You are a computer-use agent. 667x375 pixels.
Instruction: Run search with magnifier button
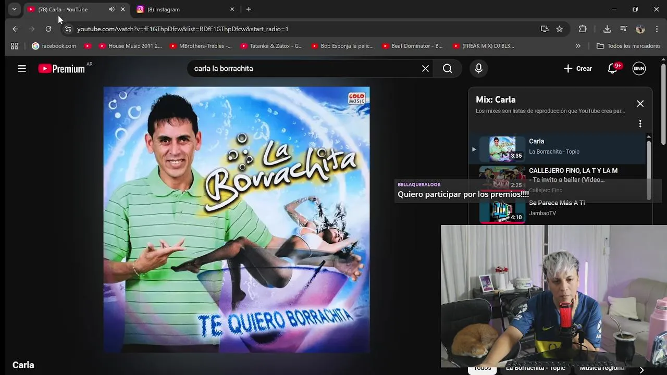pyautogui.click(x=448, y=68)
